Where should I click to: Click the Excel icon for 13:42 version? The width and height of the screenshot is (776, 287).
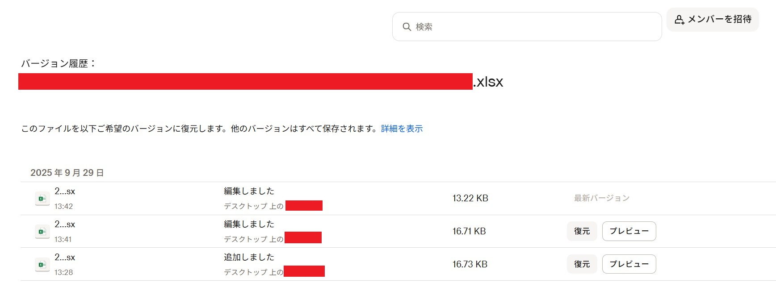click(42, 199)
